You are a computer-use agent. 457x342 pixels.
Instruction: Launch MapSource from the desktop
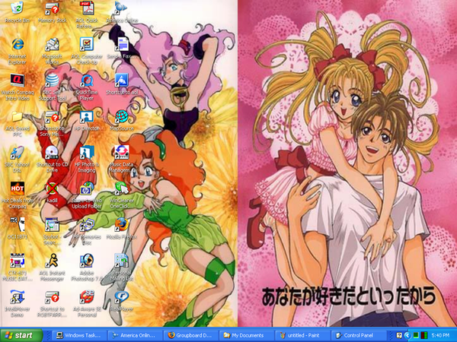point(122,116)
